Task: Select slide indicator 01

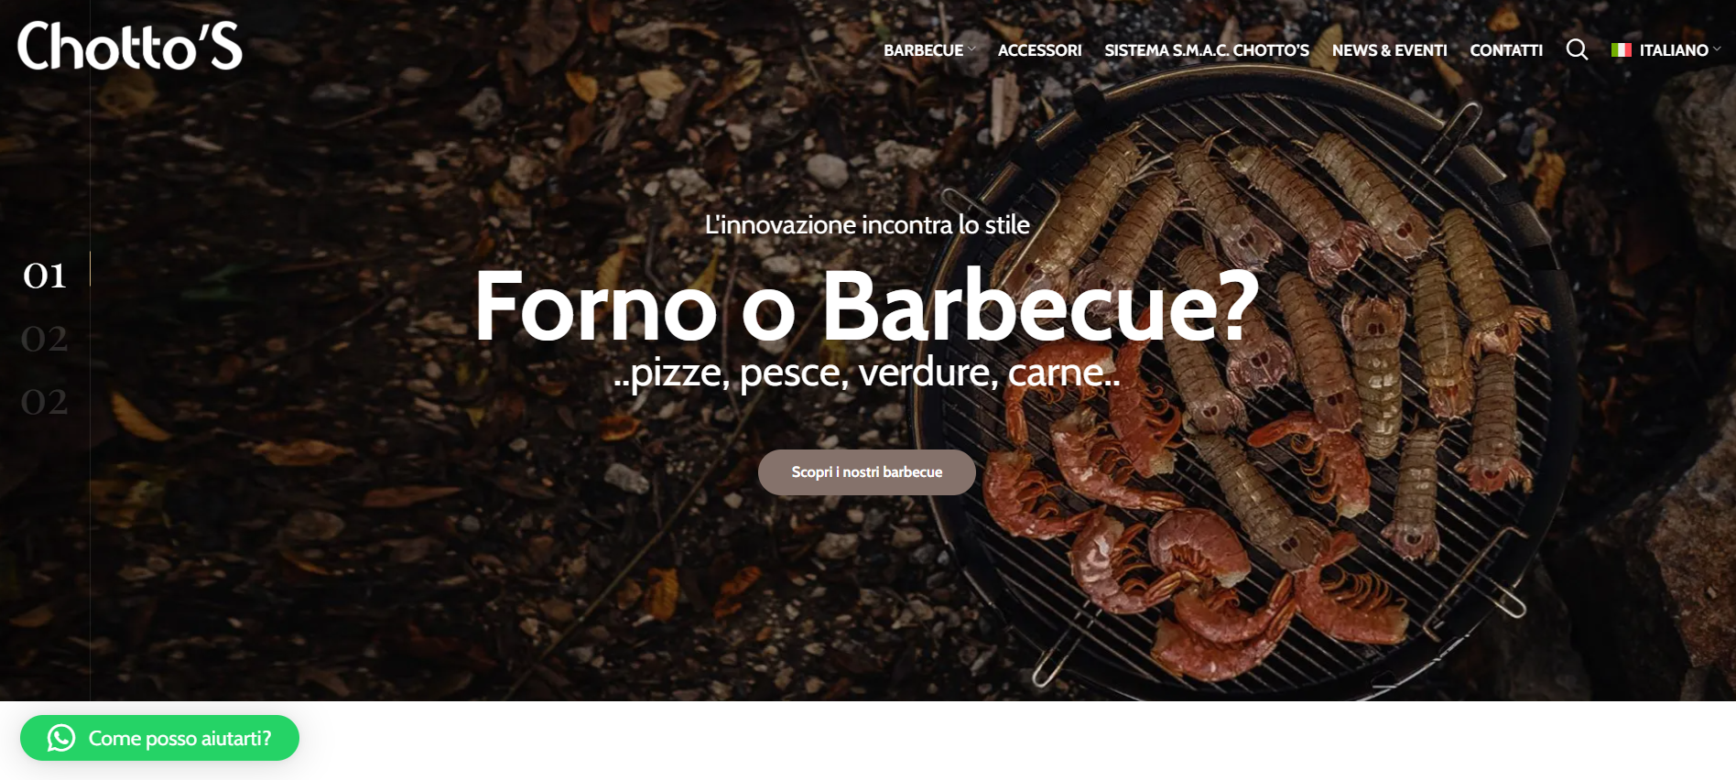Action: [45, 276]
